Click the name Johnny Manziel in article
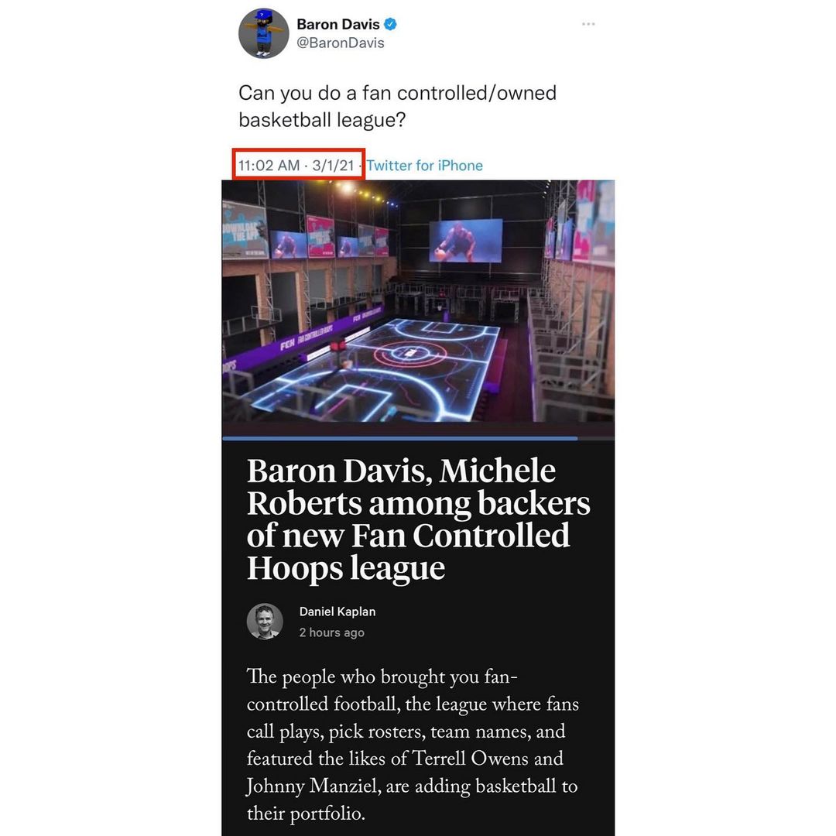836x836 pixels. pyautogui.click(x=313, y=786)
